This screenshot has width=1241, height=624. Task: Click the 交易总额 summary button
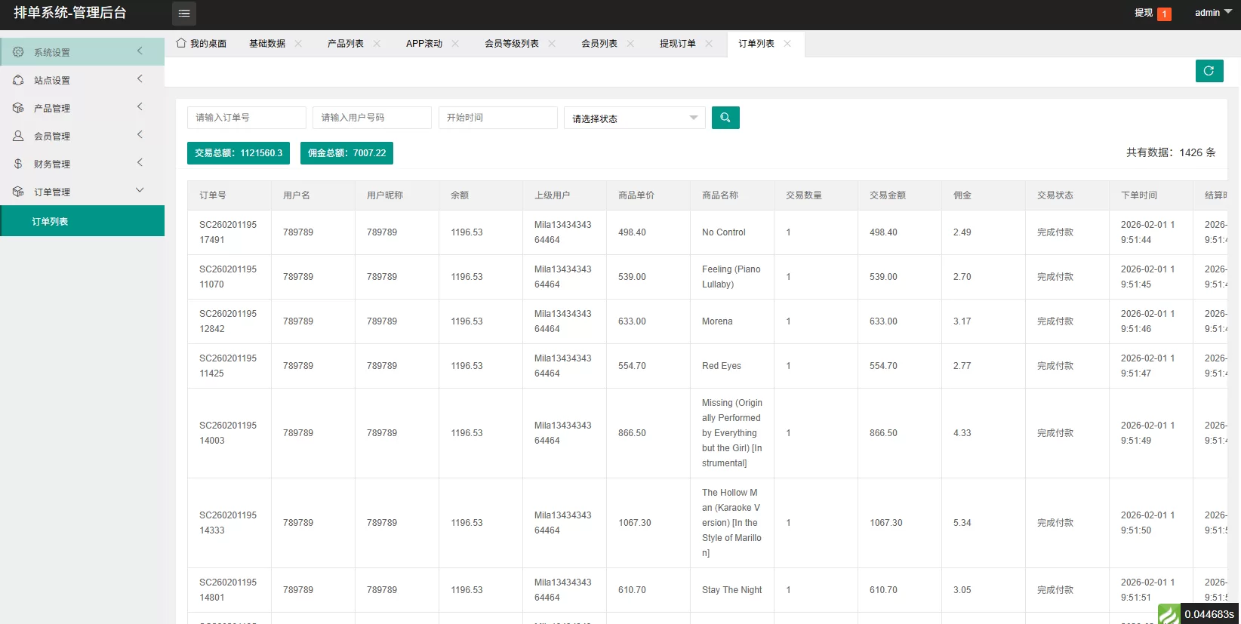(x=238, y=153)
